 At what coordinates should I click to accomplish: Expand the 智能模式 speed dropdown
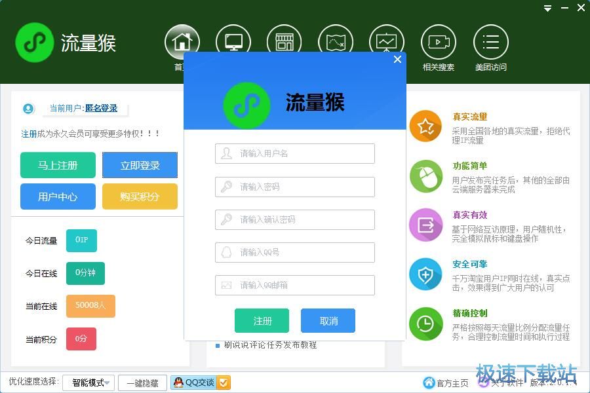coord(88,383)
